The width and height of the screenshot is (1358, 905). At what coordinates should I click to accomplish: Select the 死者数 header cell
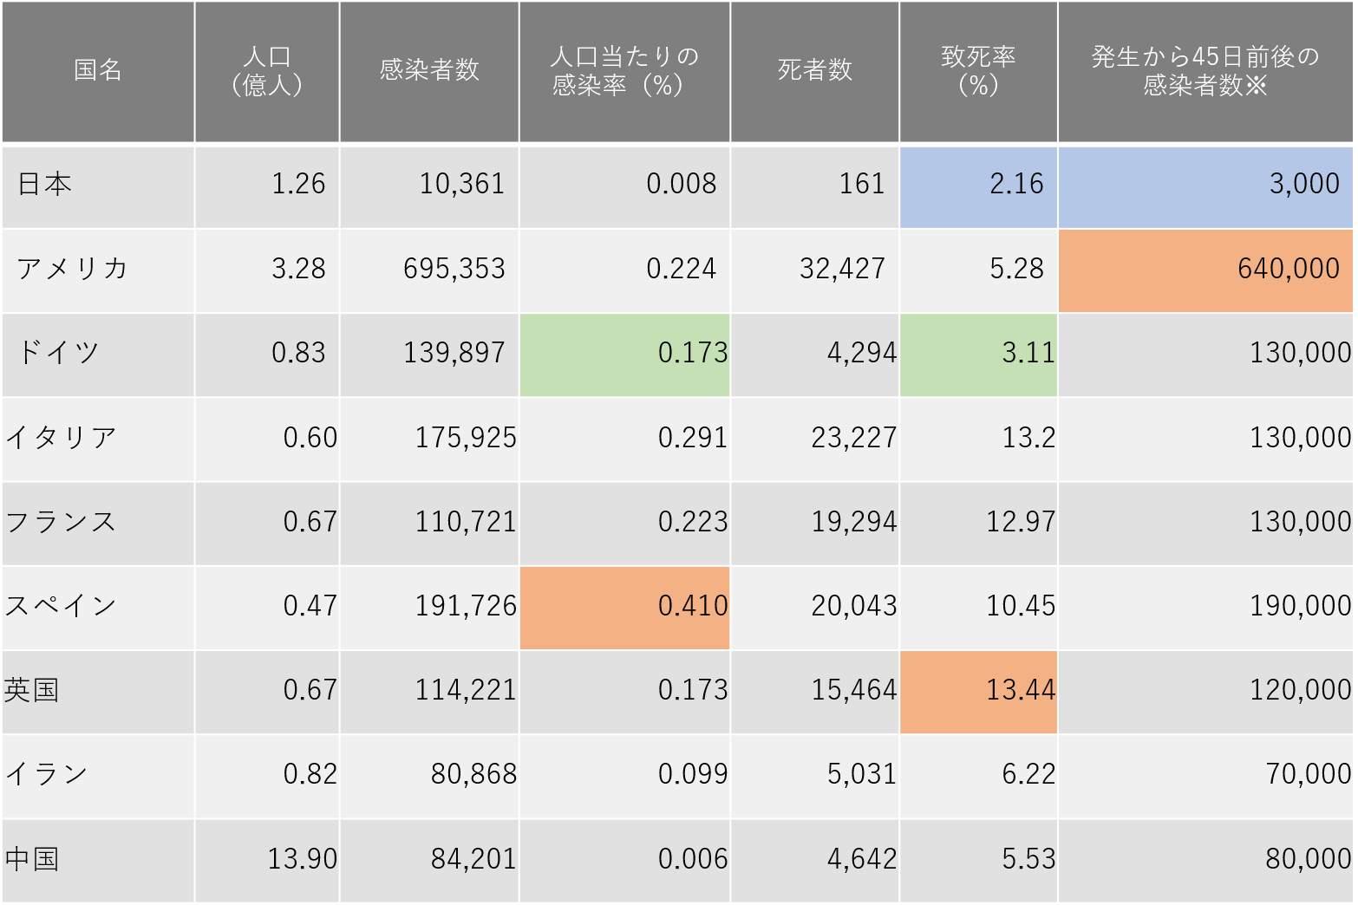point(815,72)
